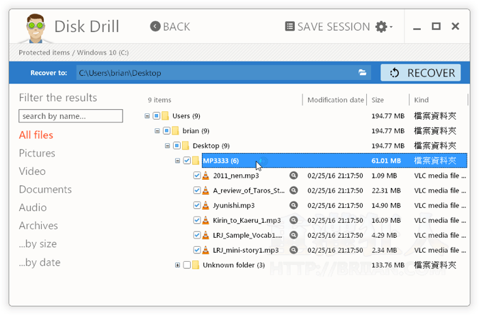Expand the Unknown folder tree node
Image resolution: width=479 pixels, height=315 pixels.
[177, 265]
